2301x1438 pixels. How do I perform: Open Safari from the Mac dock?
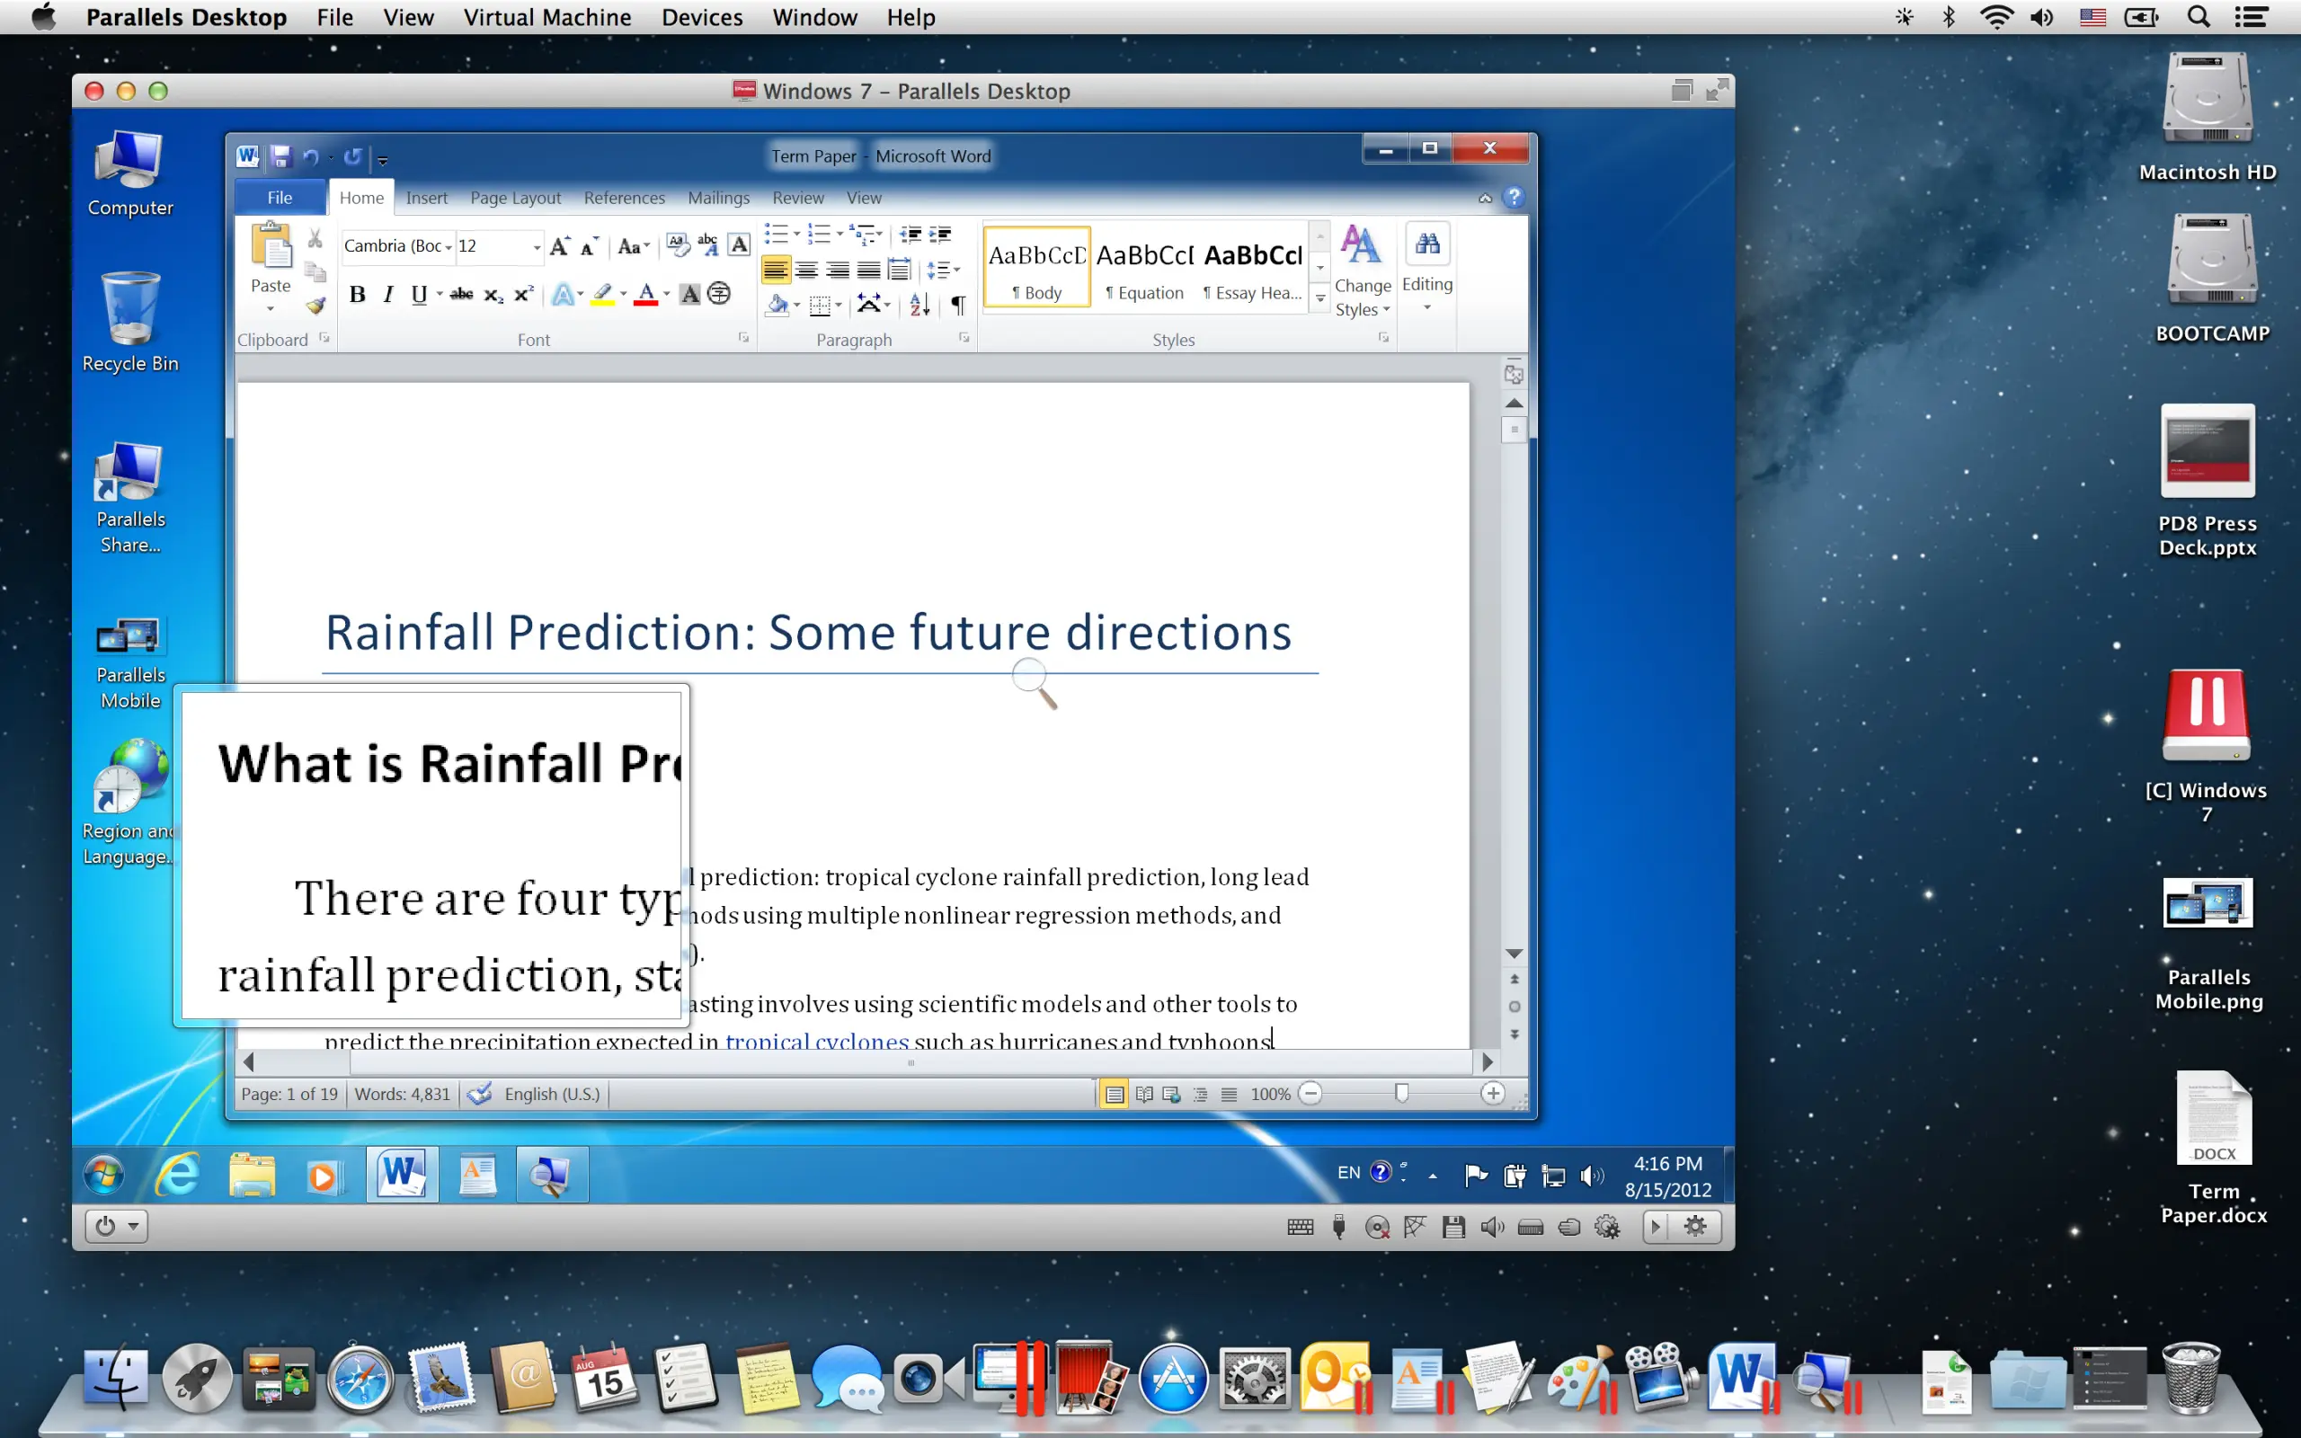(360, 1377)
